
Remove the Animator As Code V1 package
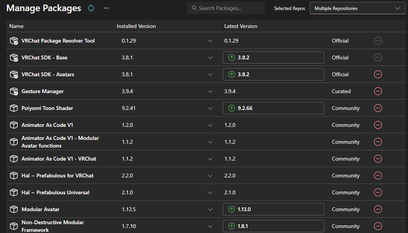(378, 125)
